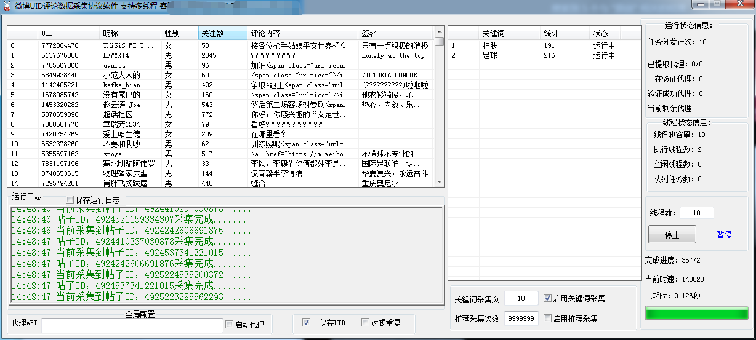Disable the 启用关键词采集 checkbox
This screenshot has width=756, height=340.
tap(548, 298)
